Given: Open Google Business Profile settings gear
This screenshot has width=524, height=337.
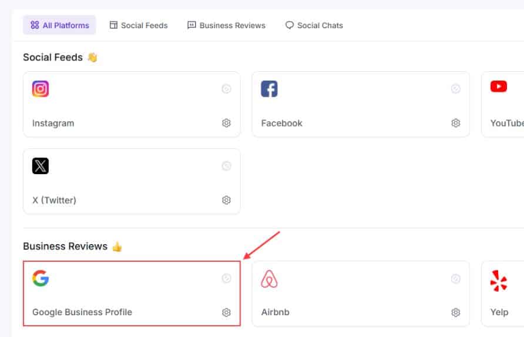Looking at the screenshot, I should point(226,312).
